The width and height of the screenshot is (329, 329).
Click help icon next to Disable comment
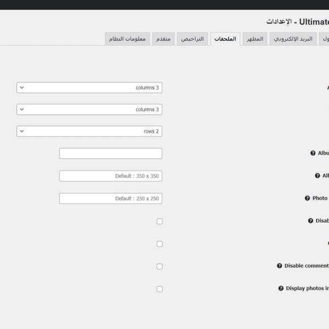point(280,266)
